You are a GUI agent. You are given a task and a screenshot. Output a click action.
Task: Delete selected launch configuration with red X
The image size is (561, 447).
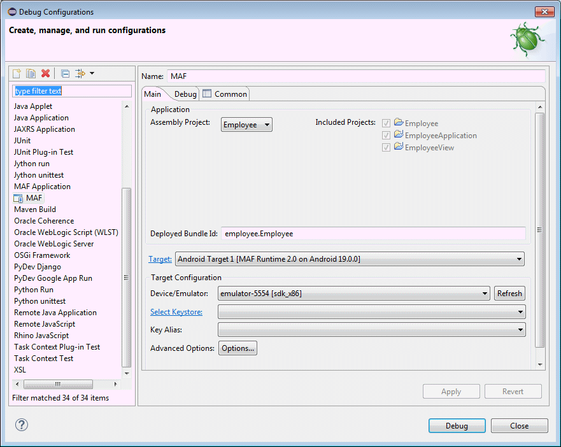pos(45,73)
